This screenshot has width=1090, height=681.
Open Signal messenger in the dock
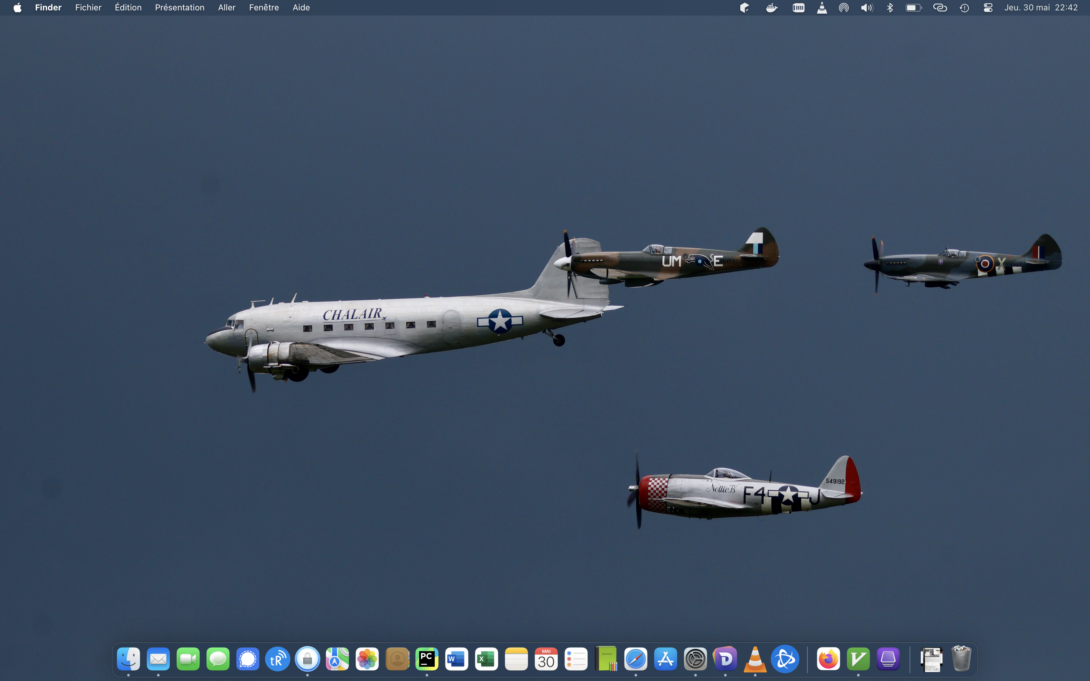248,659
